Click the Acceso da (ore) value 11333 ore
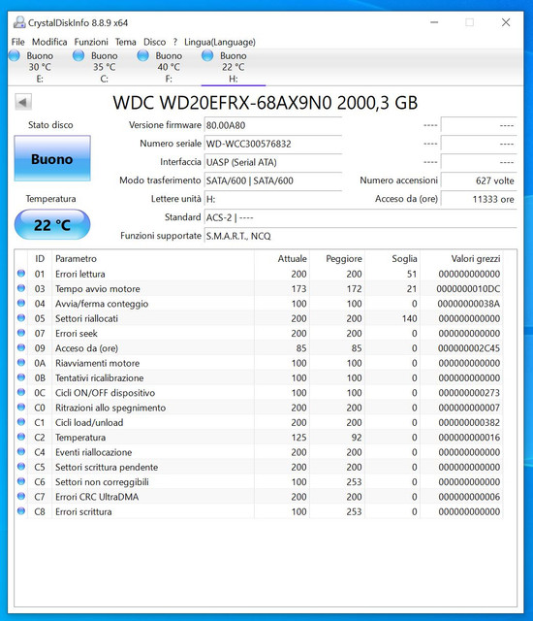533x621 pixels. pyautogui.click(x=479, y=199)
